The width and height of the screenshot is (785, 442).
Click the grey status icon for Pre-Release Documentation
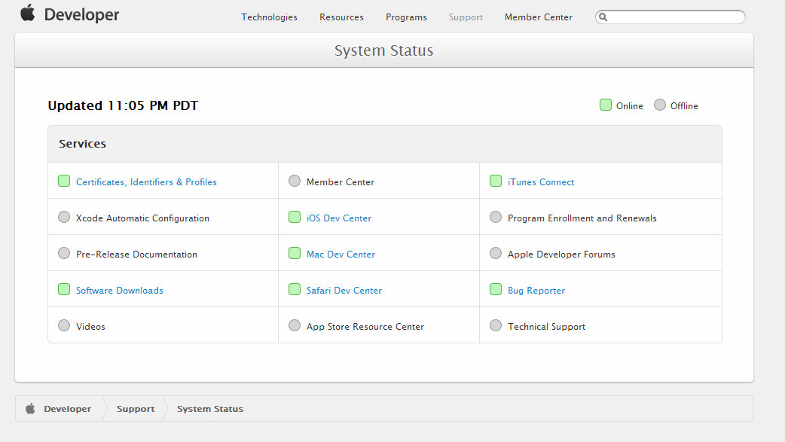point(64,253)
